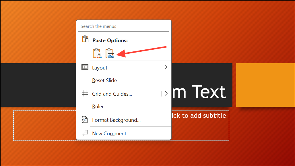This screenshot has width=295, height=166.
Task: Select Grid and Guides menu entry
Action: point(111,94)
